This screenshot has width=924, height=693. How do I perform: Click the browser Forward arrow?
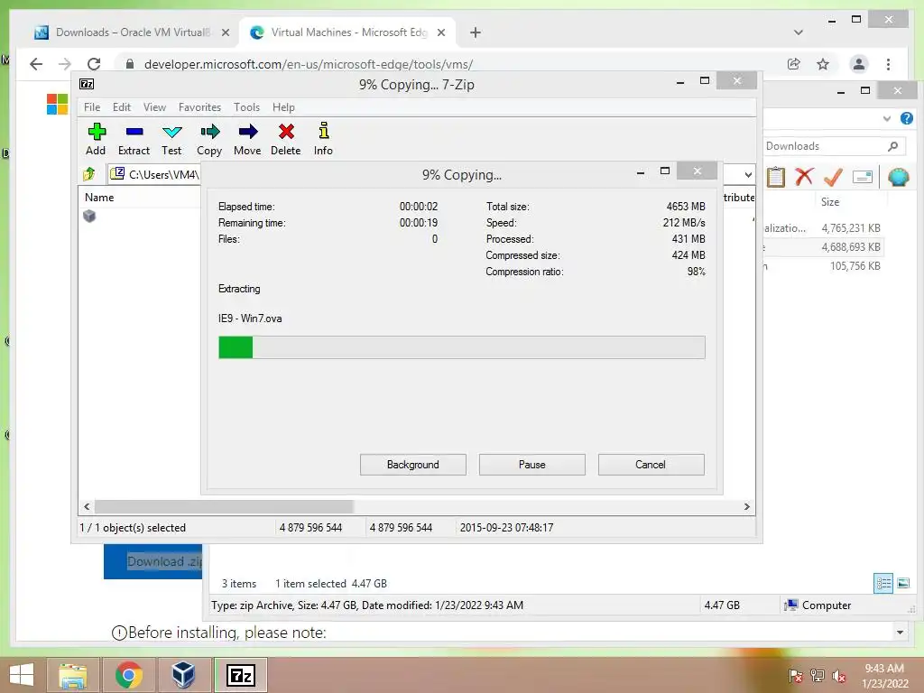coord(65,64)
